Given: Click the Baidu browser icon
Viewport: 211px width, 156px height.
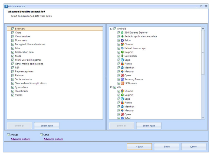Looking at the screenshot, I should (122, 40).
